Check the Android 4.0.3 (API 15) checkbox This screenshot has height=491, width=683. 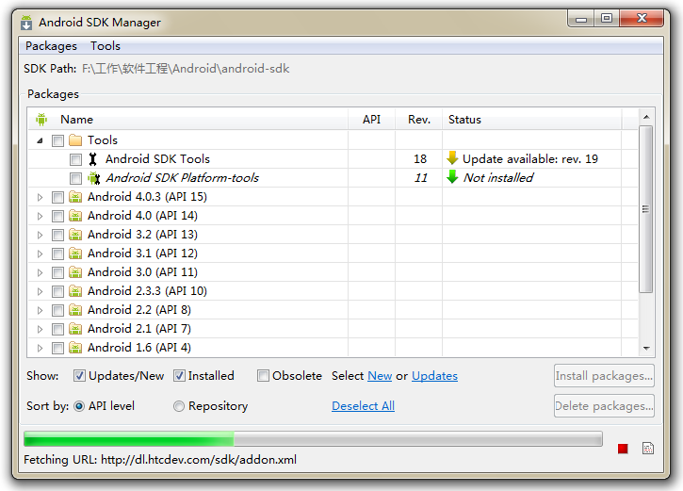(57, 197)
